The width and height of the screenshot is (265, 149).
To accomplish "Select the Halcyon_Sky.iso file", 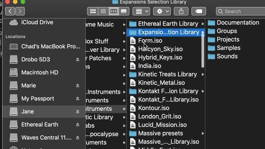I will tap(156, 49).
